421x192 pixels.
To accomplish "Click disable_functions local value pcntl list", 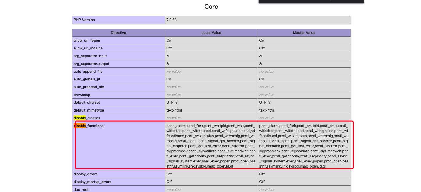I will click(211, 146).
